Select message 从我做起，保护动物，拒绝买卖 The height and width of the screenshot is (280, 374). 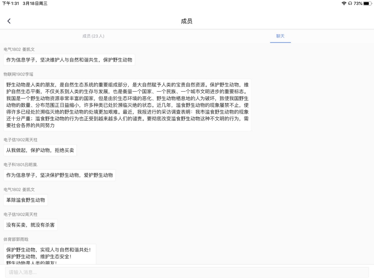(40, 150)
